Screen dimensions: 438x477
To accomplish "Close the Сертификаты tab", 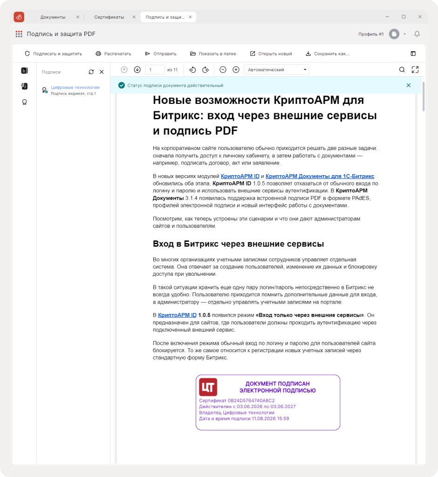I will [134, 17].
